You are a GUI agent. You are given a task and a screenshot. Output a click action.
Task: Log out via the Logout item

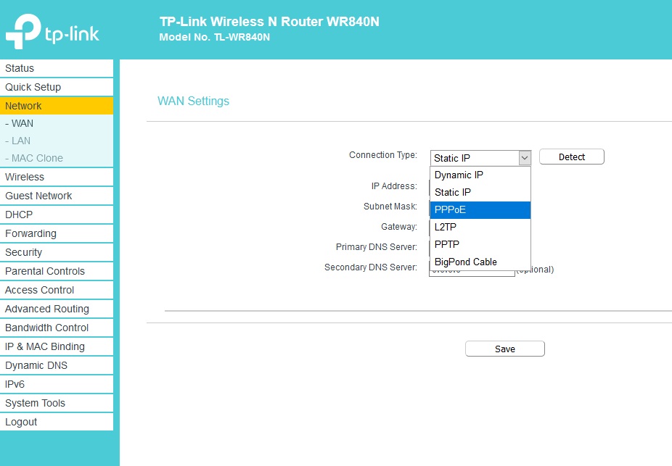[57, 422]
